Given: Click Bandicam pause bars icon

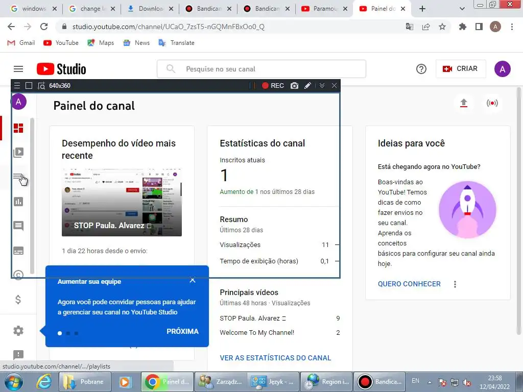Looking at the screenshot, I should [252, 86].
